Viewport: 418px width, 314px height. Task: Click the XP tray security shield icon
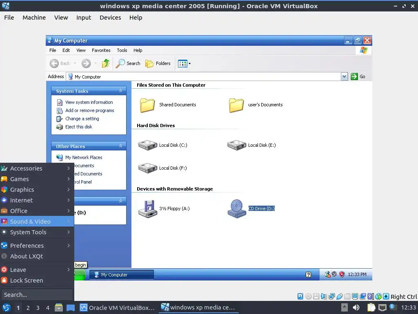(x=342, y=274)
